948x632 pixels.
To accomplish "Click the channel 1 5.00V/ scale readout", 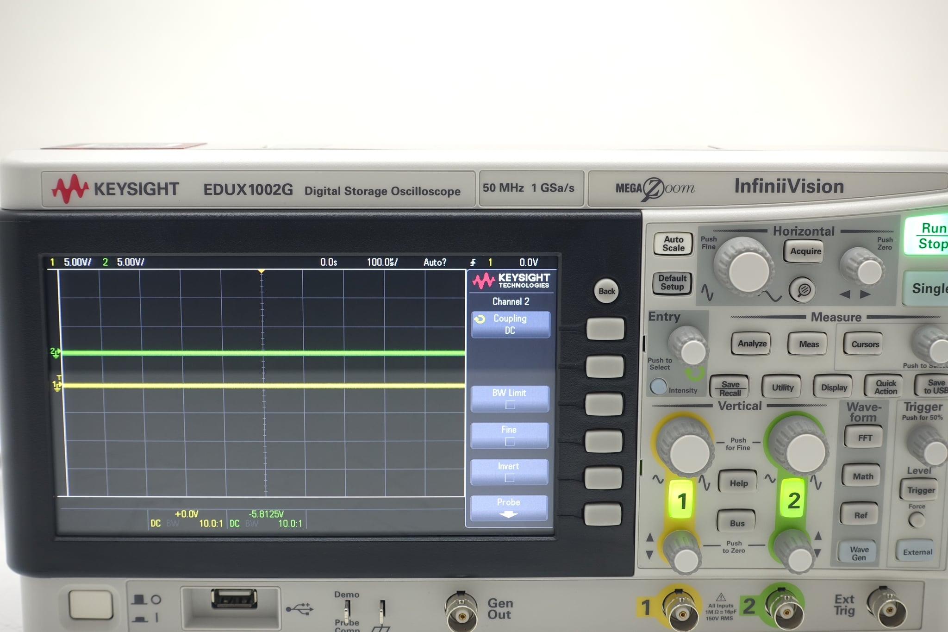I will [x=78, y=263].
